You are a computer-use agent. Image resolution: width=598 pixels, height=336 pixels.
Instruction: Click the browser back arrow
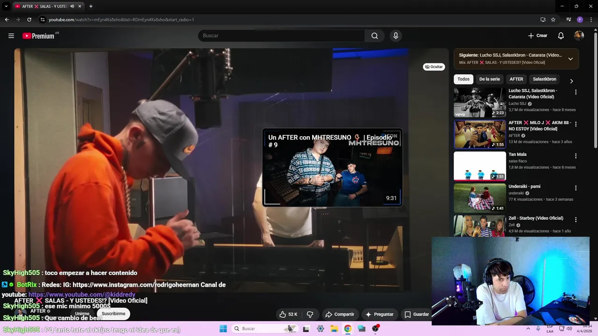(x=7, y=20)
